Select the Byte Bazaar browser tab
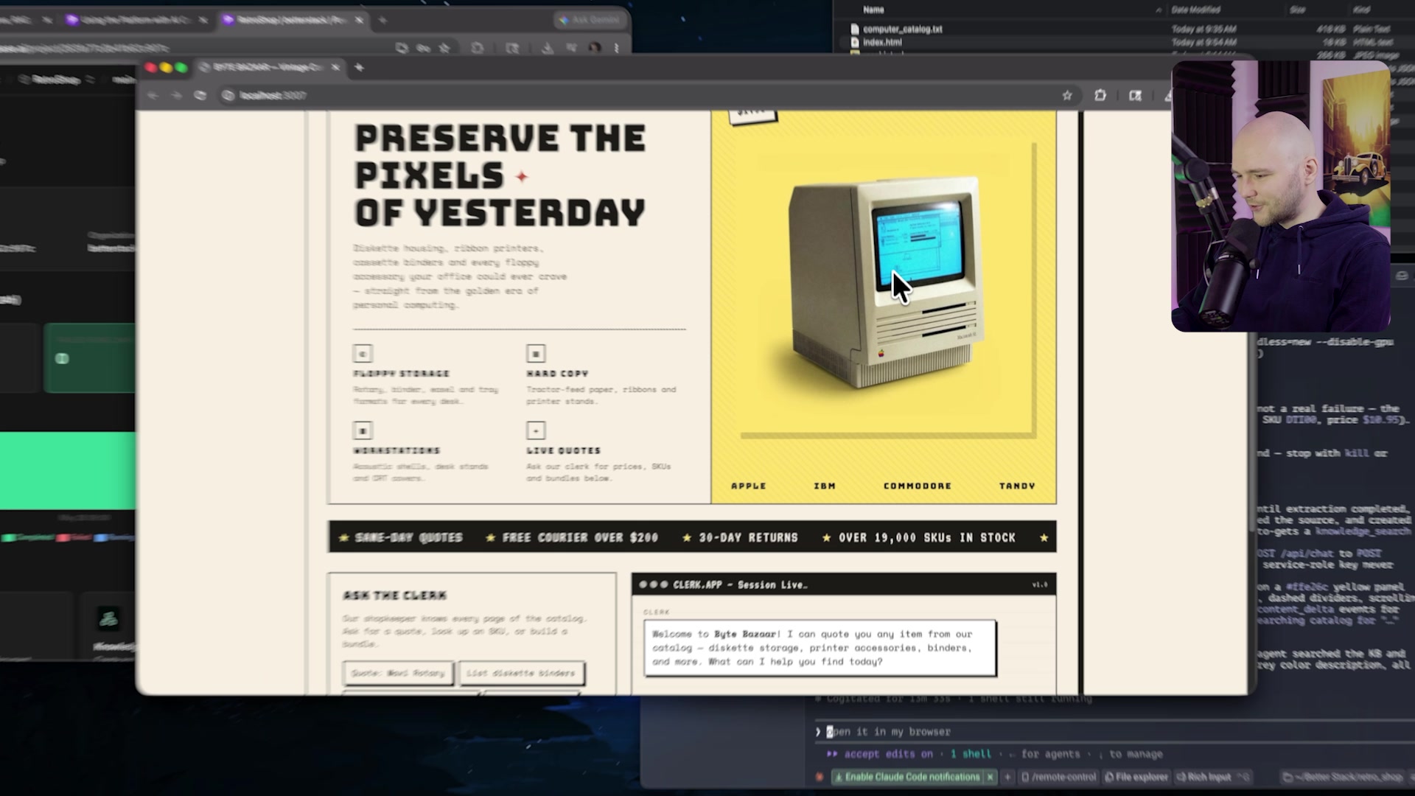This screenshot has width=1415, height=796. click(269, 68)
